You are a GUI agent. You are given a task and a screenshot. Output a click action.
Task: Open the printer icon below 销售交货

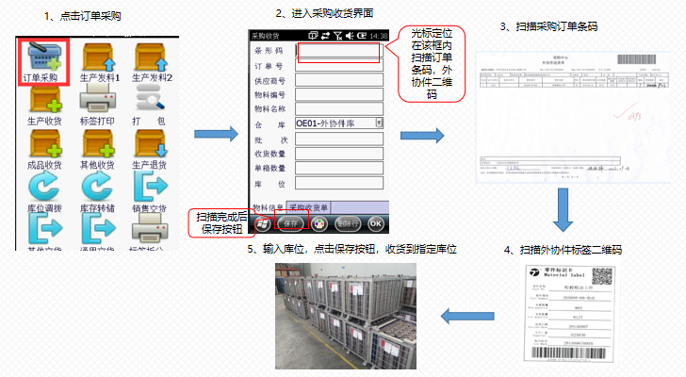click(x=150, y=228)
